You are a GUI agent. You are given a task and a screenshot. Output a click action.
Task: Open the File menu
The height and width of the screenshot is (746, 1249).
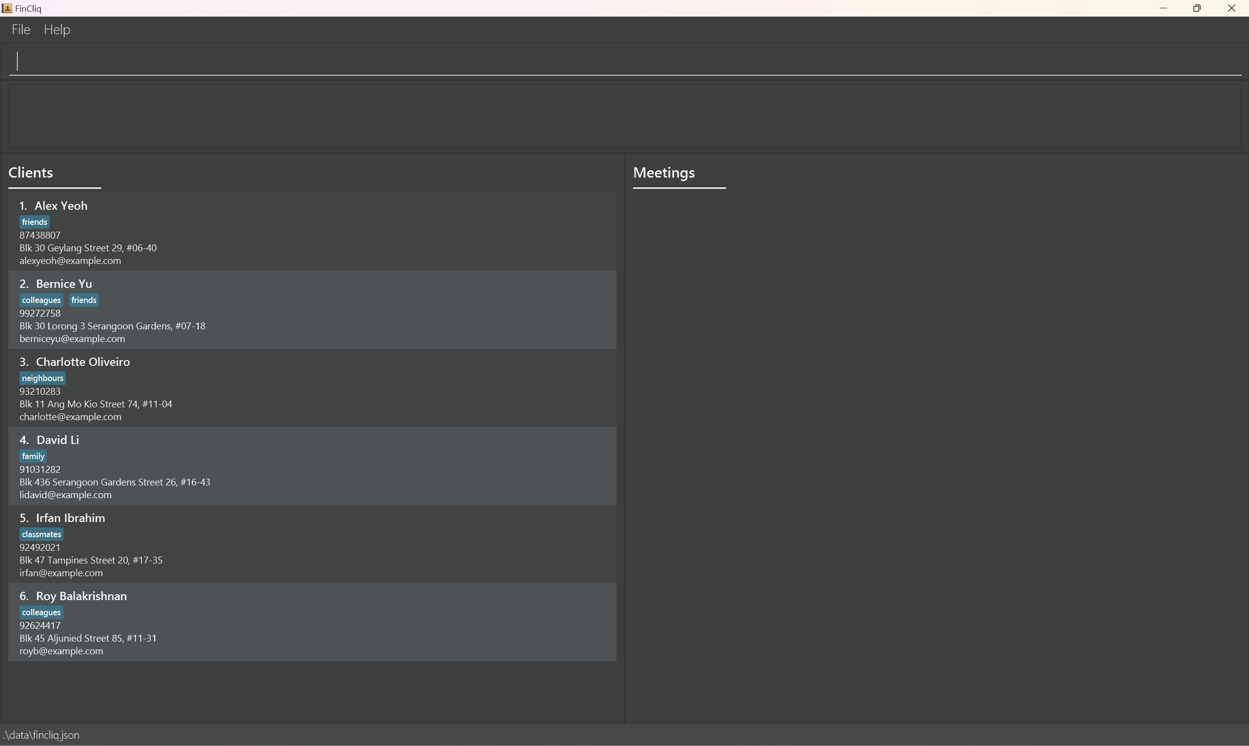point(21,30)
